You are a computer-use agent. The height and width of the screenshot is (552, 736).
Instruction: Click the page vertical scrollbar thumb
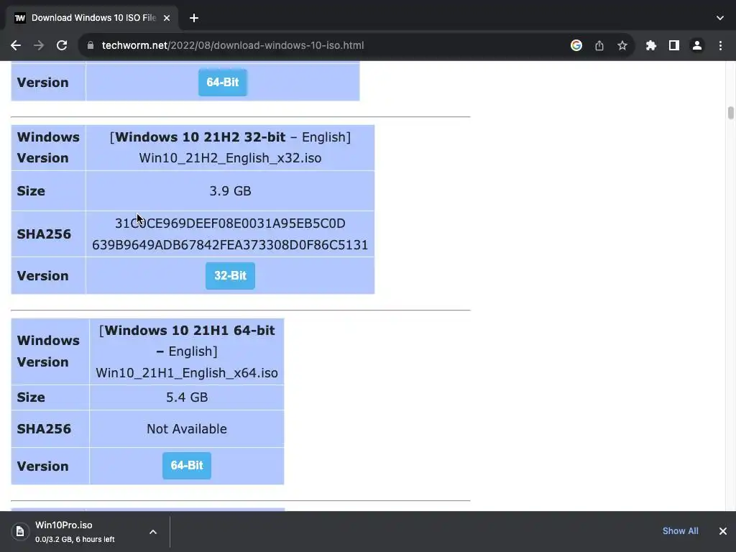click(x=730, y=113)
